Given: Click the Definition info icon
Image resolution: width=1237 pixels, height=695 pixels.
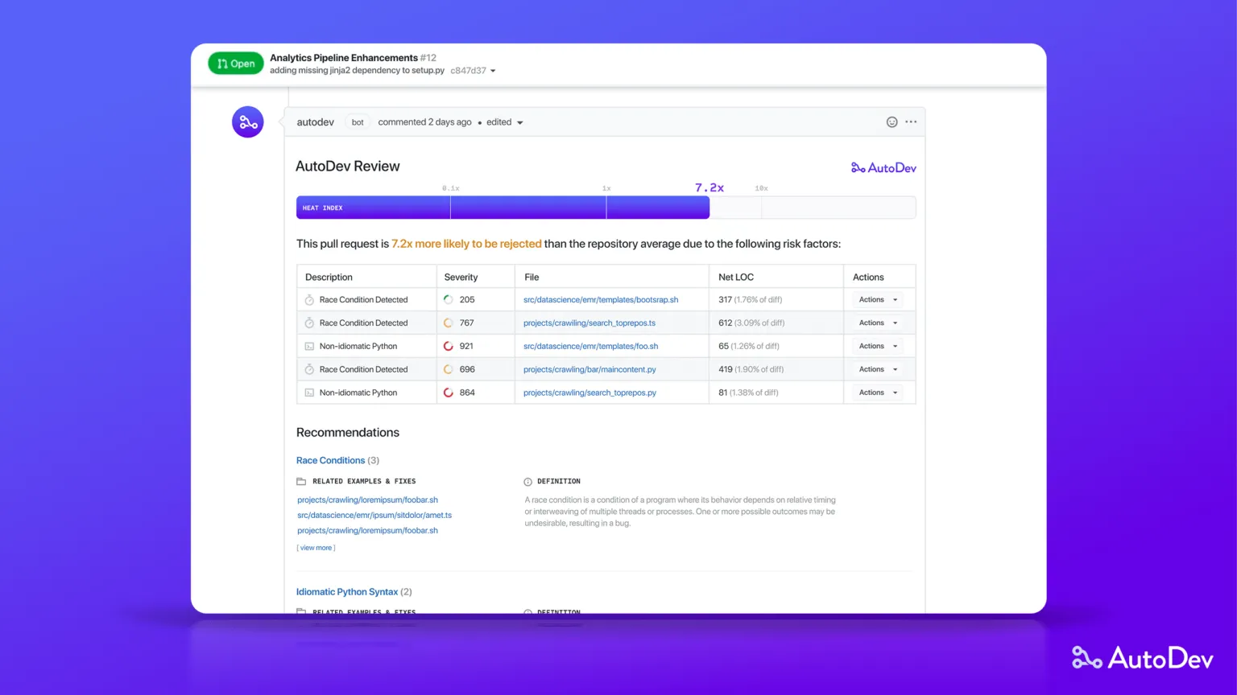Looking at the screenshot, I should coord(528,481).
